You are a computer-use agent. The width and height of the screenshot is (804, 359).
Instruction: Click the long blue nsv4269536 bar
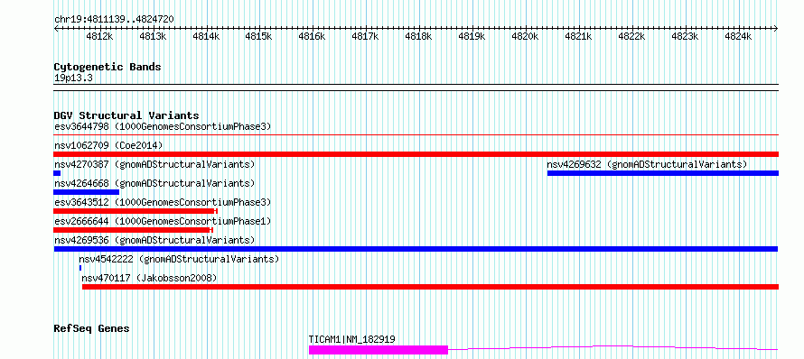[x=416, y=249]
